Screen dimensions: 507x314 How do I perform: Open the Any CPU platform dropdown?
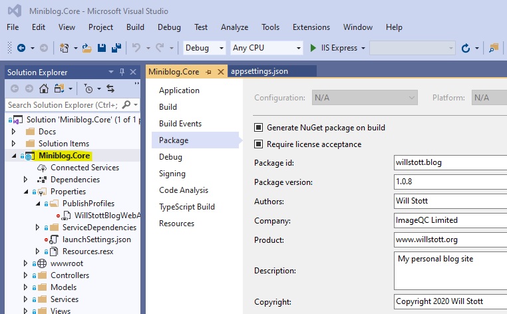click(x=266, y=48)
